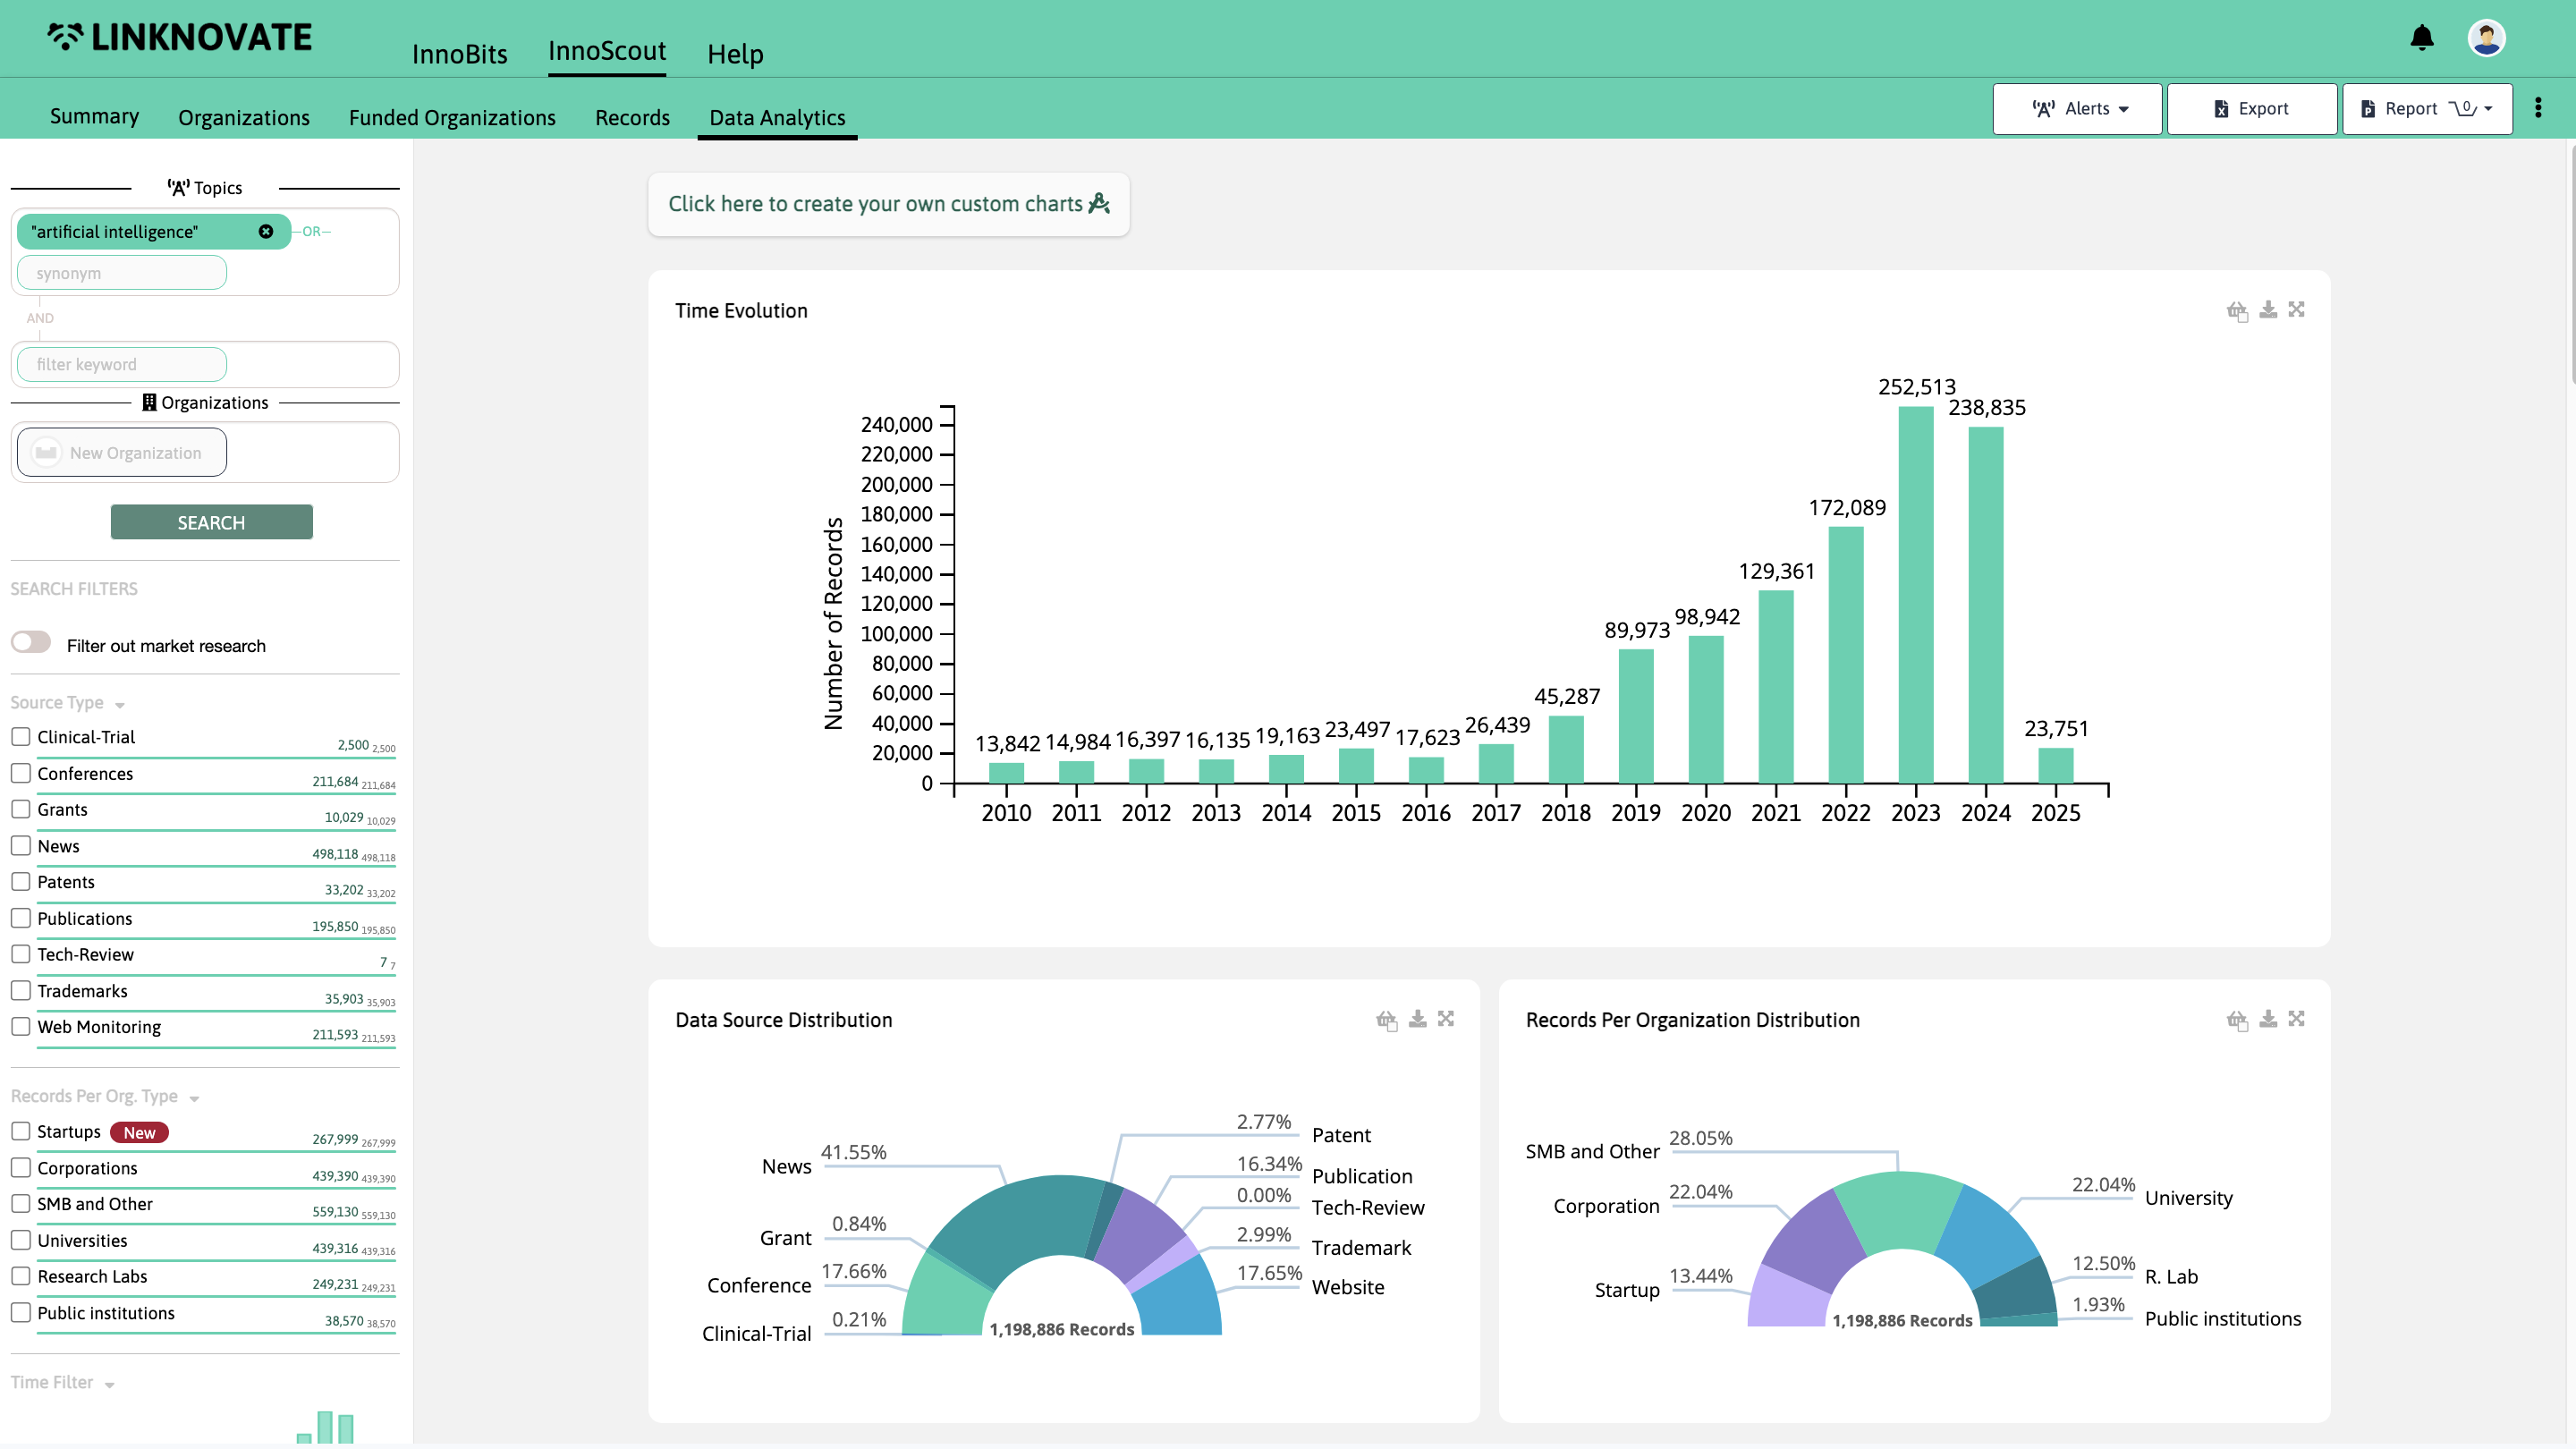Click the Linknovate logo
The image size is (2576, 1449).
coord(180,37)
